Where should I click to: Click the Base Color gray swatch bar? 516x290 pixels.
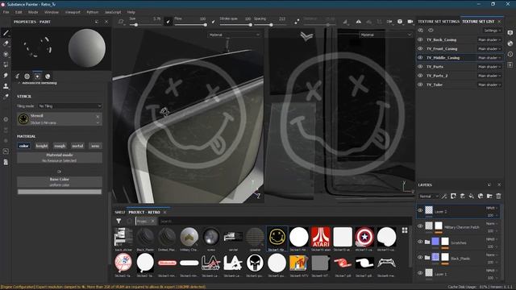[59, 192]
